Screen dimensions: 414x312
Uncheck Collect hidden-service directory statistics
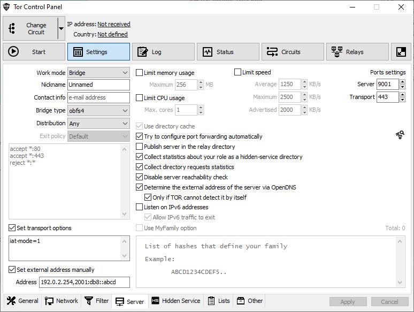point(139,157)
